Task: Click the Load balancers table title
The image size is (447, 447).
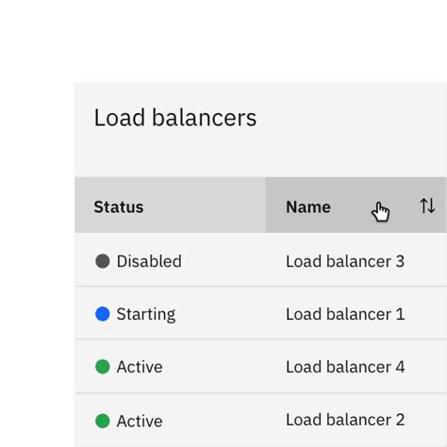Action: [175, 118]
